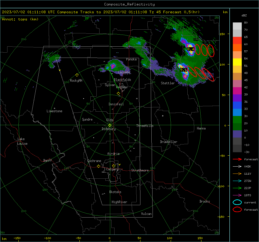259x242 pixels.
Task: Click the orange 111V arrow legend icon
Action: pyautogui.click(x=237, y=174)
